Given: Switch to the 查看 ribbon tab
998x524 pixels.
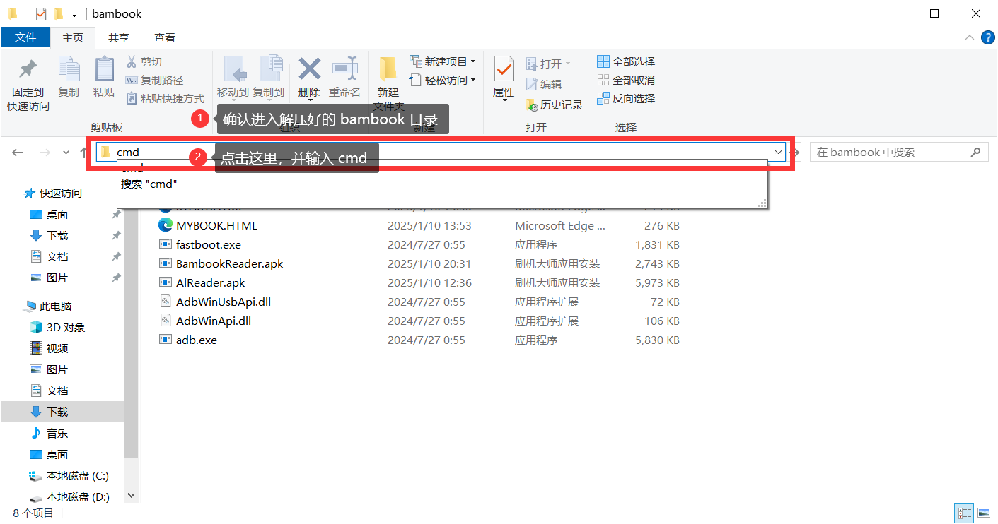Looking at the screenshot, I should click(165, 38).
